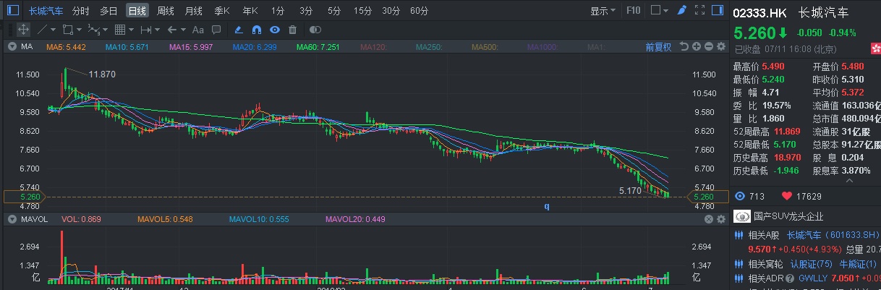881x290 pixels.
Task: Zoom in chart with plus icon
Action: click(x=696, y=46)
